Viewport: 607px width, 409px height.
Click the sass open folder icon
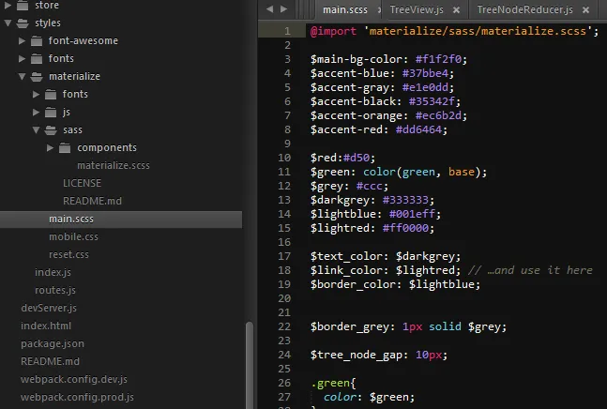coord(51,130)
